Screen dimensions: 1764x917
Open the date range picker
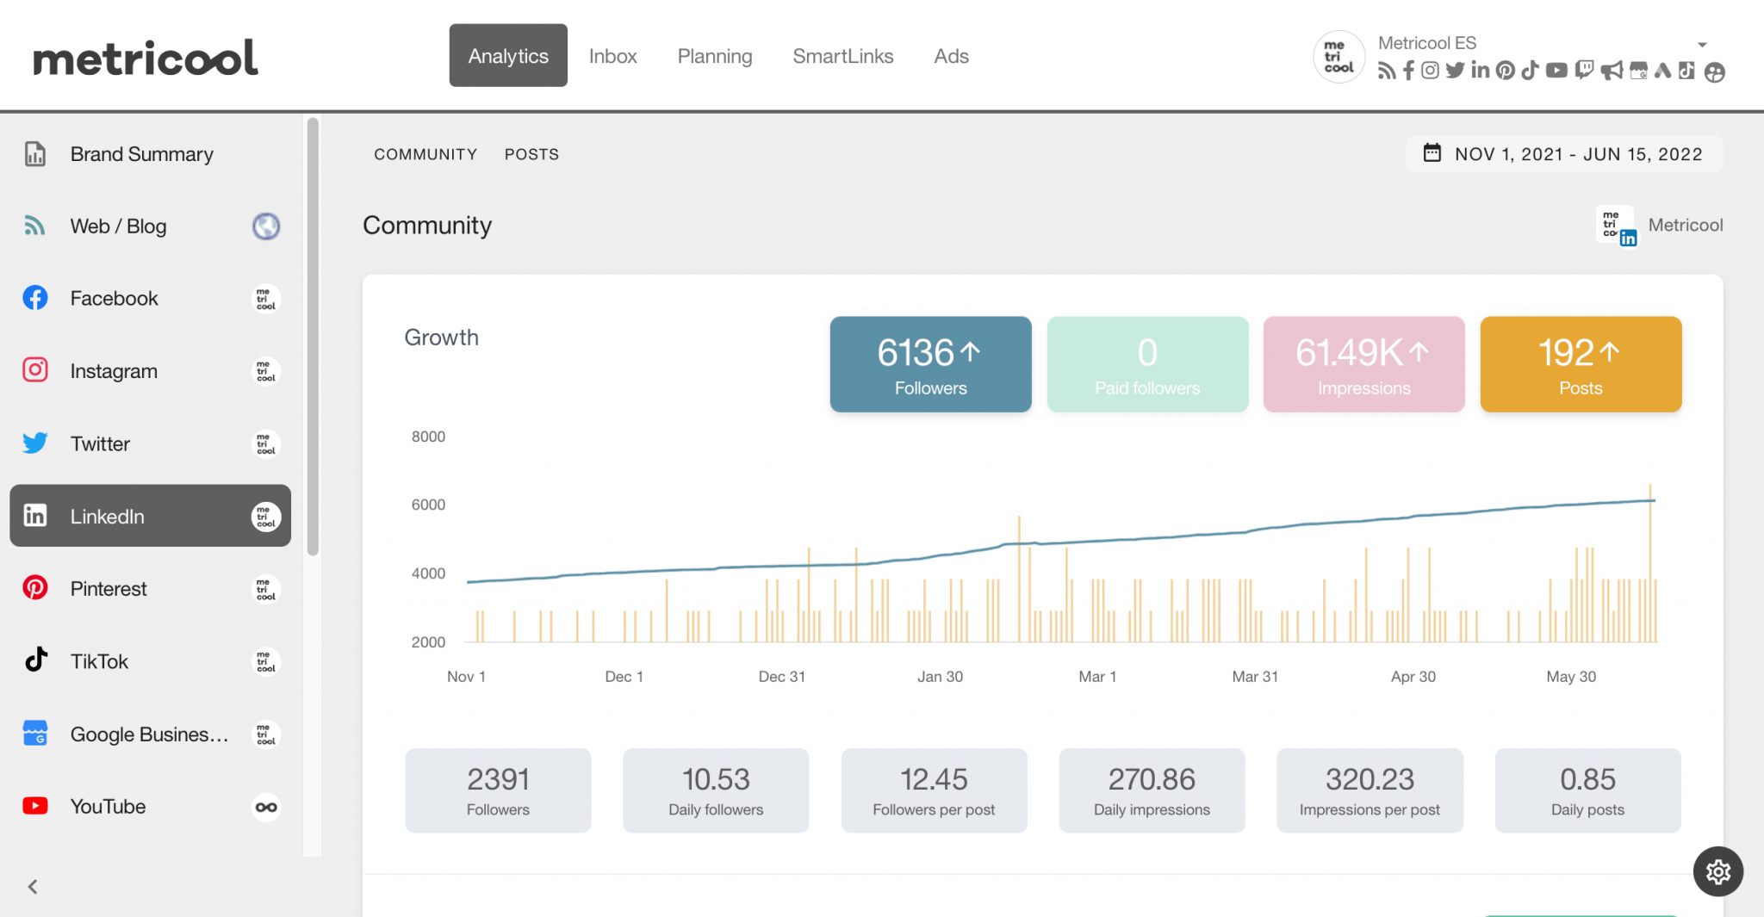[x=1564, y=154]
